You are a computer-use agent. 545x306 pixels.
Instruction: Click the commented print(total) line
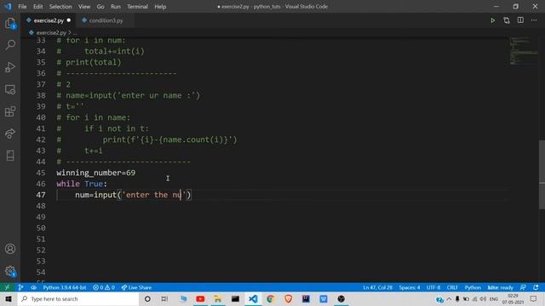click(x=89, y=62)
